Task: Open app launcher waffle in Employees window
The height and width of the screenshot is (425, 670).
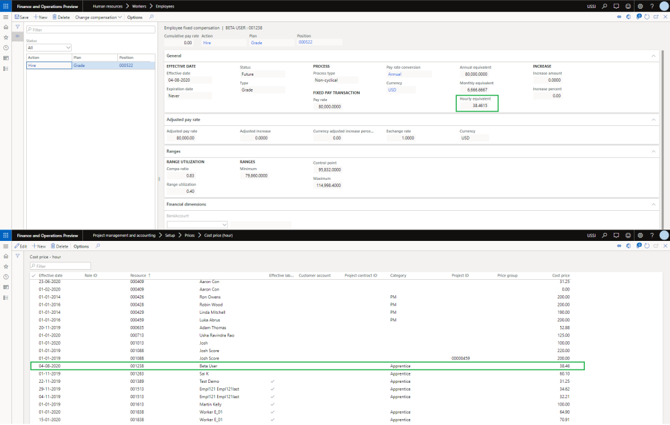Action: (x=6, y=5)
